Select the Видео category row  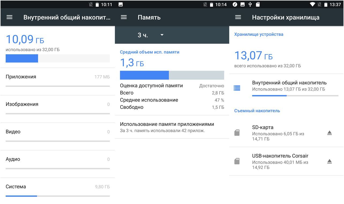point(58,132)
